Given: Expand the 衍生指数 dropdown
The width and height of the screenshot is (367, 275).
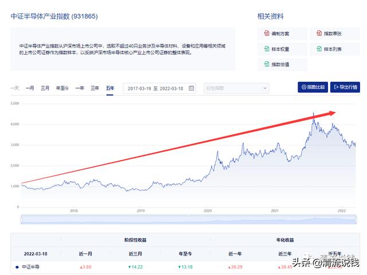Looking at the screenshot, I should [236, 88].
